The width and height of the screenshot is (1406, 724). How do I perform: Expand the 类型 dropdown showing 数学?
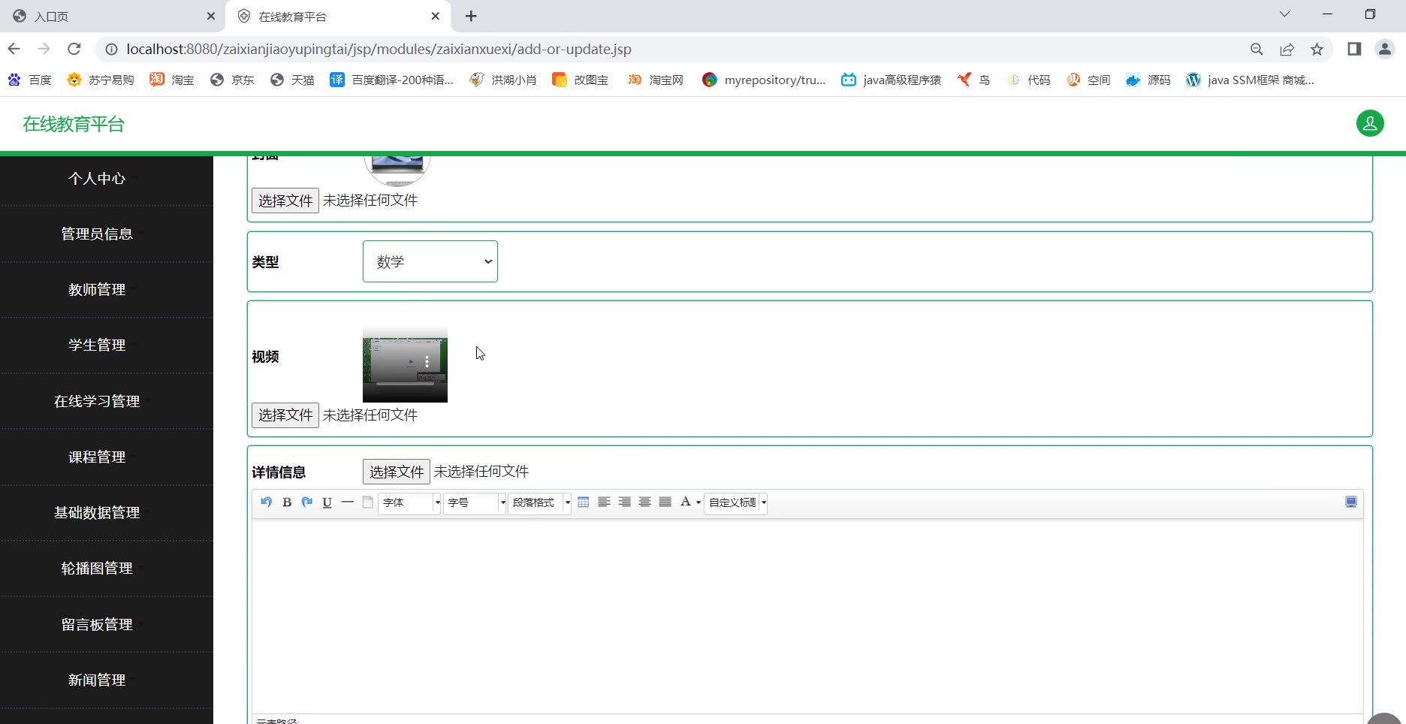pyautogui.click(x=430, y=261)
